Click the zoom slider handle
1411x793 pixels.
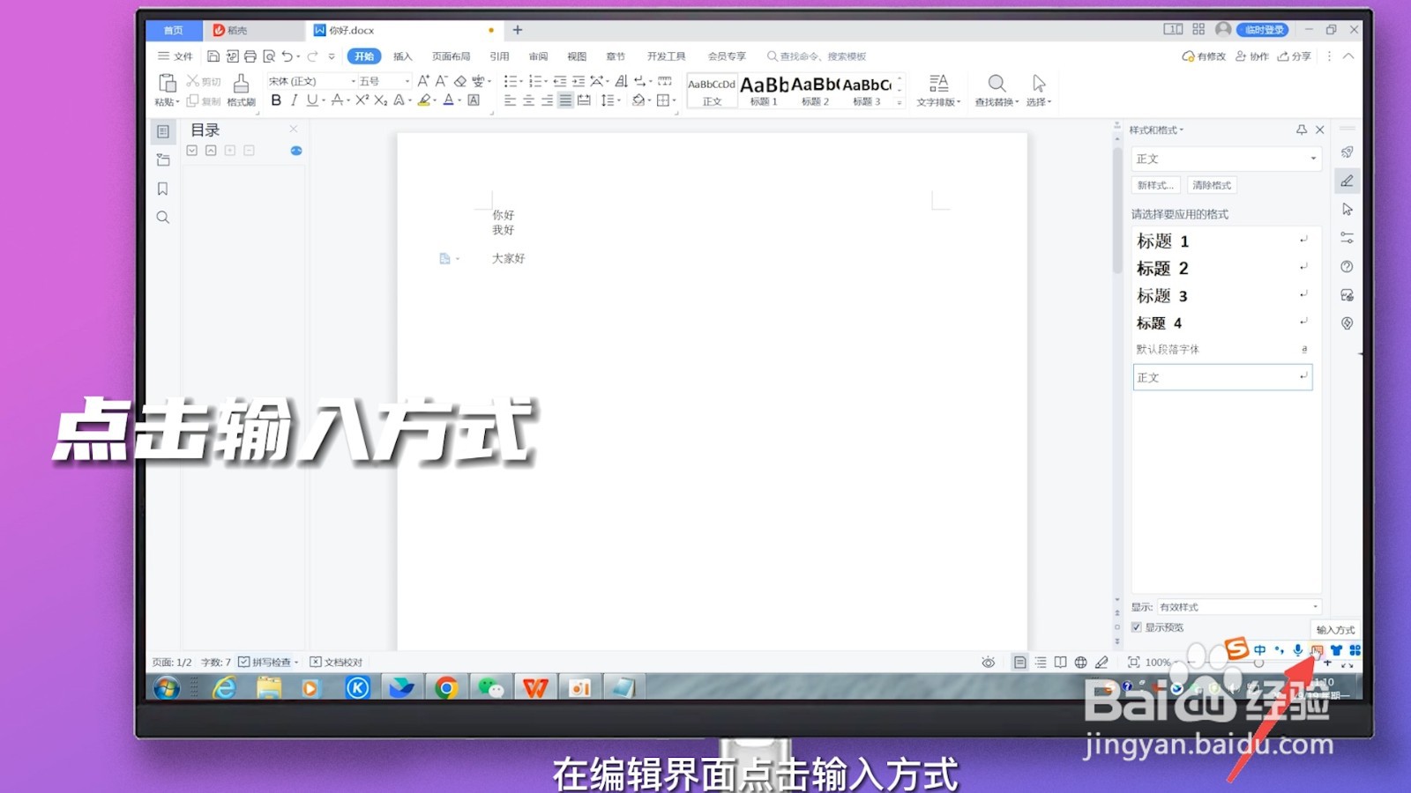point(1258,663)
